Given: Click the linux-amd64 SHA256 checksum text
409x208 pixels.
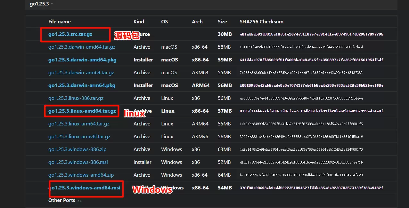Looking at the screenshot, I should (x=311, y=111).
